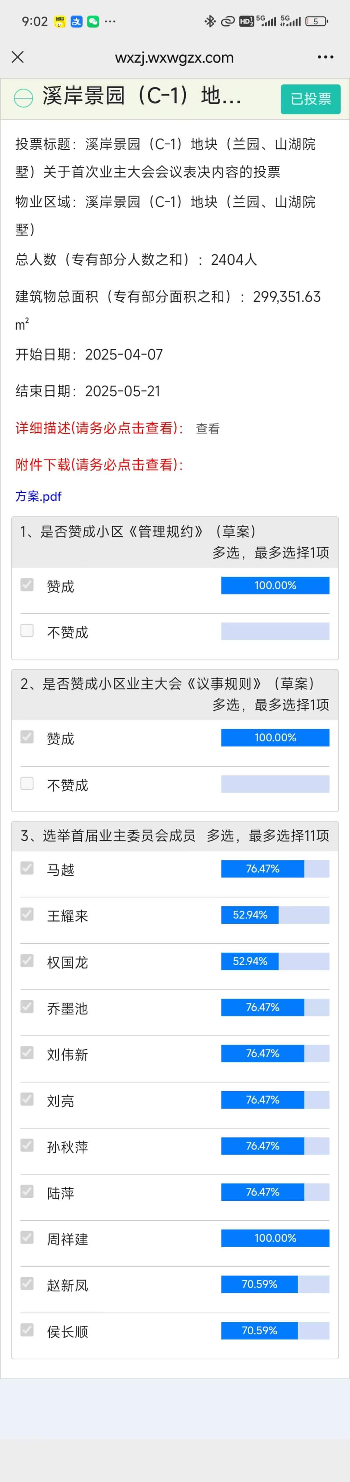Tap the Bluetooth status bar icon
350x1482 pixels.
pyautogui.click(x=210, y=21)
